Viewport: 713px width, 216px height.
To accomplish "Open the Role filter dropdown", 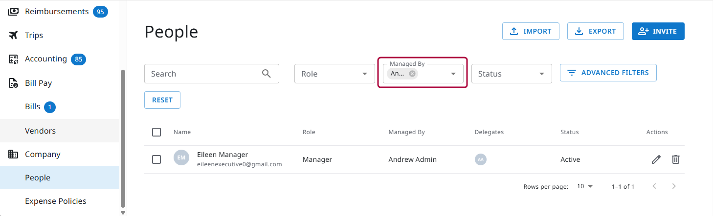I will tap(334, 74).
